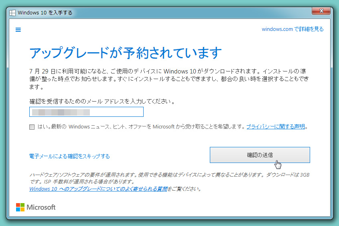Open the windows.com で詳細を見る link

pos(292,29)
